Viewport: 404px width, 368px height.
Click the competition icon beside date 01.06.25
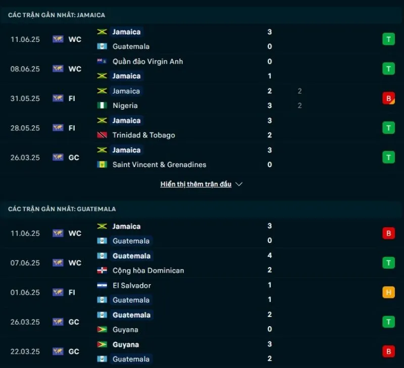pyautogui.click(x=58, y=292)
